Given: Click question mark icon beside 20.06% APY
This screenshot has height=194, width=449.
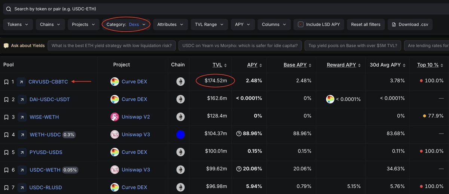Looking at the screenshot, I should tap(239, 170).
